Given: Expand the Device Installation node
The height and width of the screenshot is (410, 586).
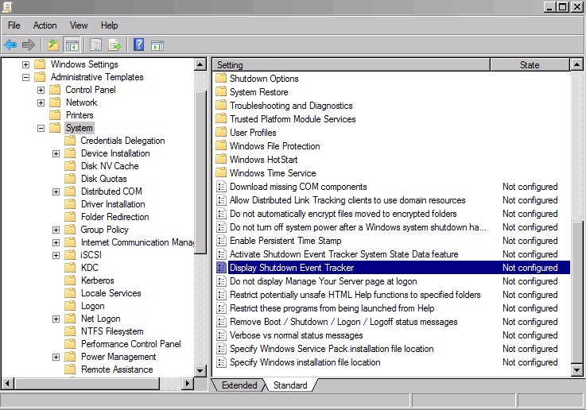Looking at the screenshot, I should pos(56,153).
